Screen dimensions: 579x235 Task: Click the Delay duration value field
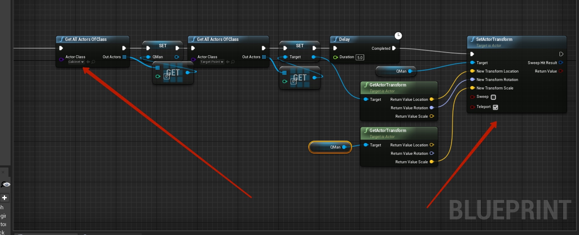tap(359, 57)
